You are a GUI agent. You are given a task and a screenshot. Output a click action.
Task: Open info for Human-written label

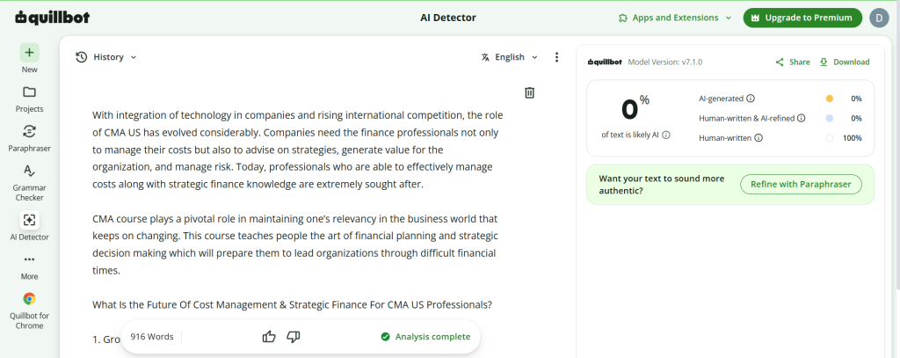[x=758, y=138]
